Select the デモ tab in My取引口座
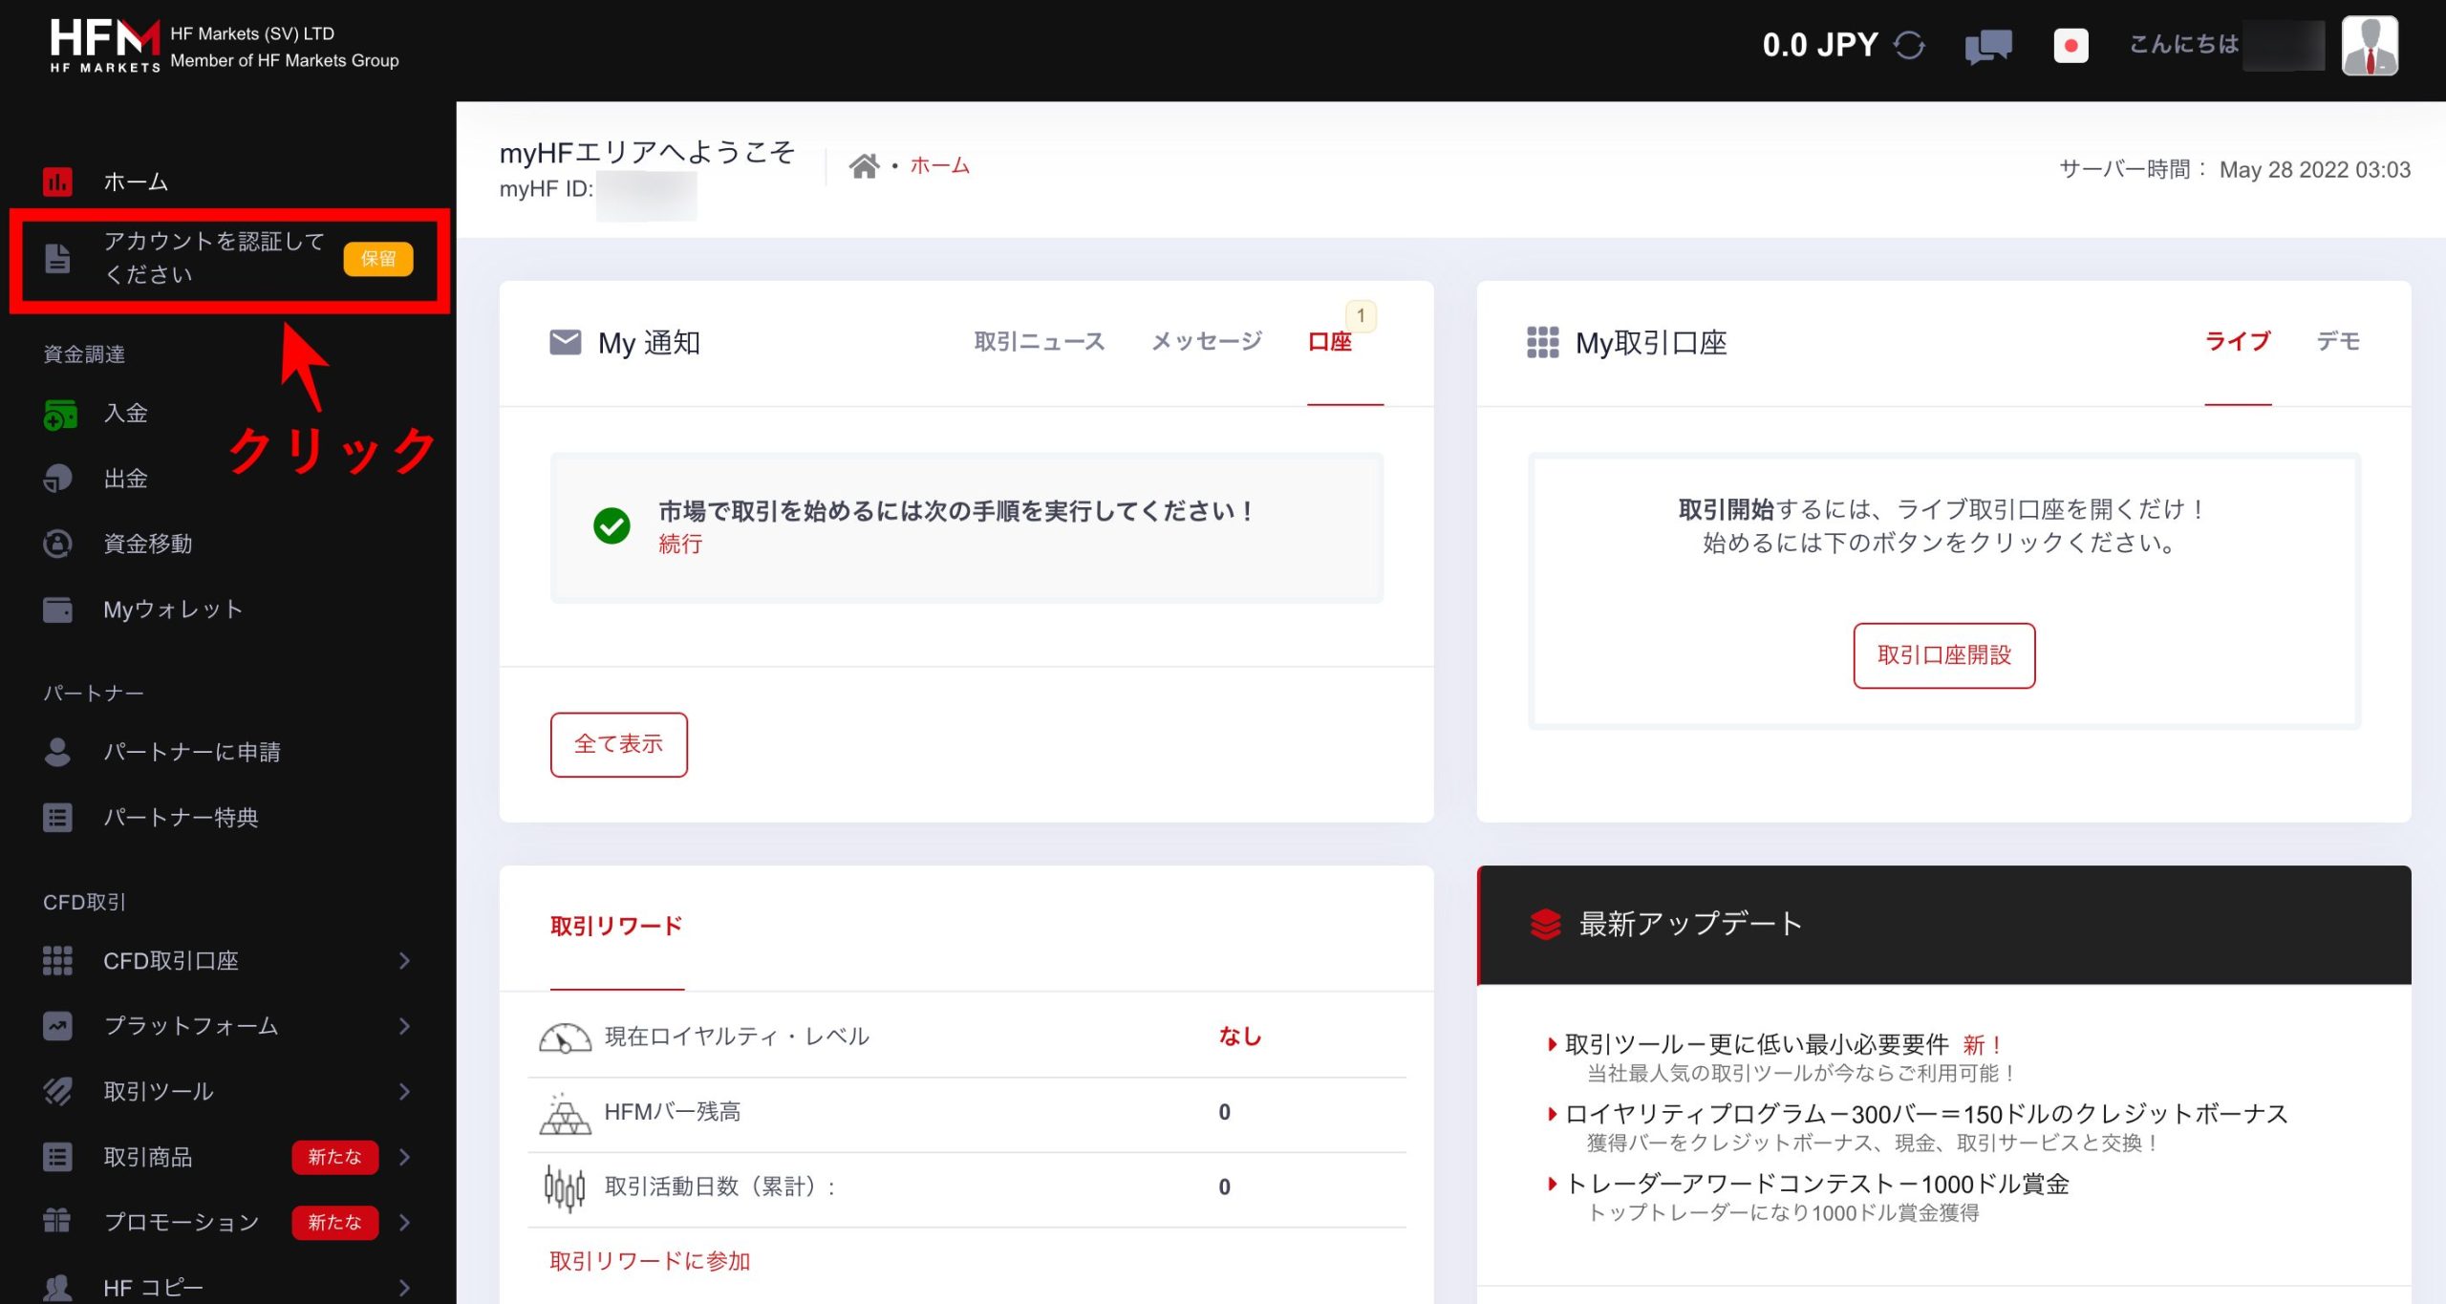Viewport: 2446px width, 1304px height. [2339, 341]
